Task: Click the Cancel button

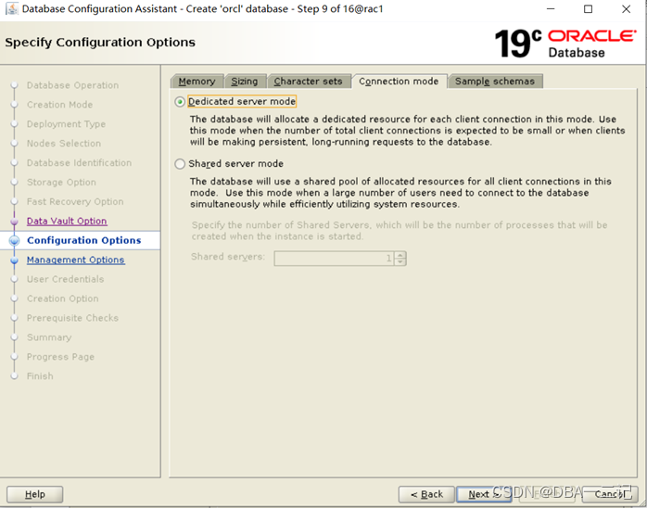Action: 610,494
